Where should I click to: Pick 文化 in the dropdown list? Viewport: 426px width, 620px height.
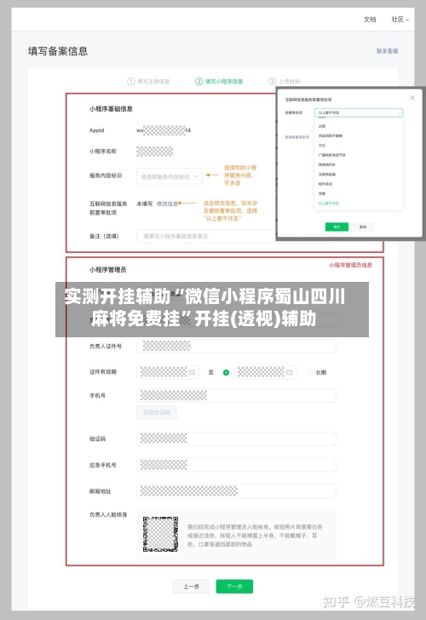click(322, 146)
